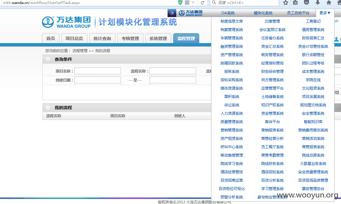
Task: Open the 系统管理 tab
Action: click(158, 38)
